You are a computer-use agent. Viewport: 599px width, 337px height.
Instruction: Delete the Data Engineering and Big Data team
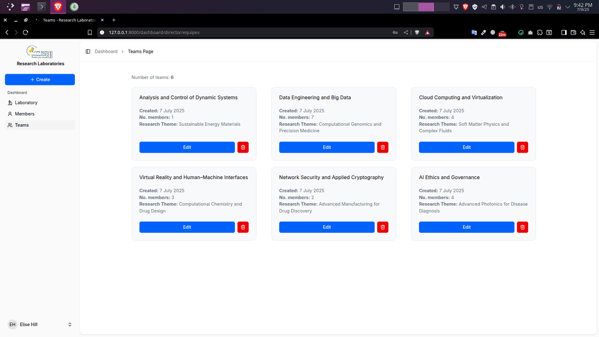pos(383,147)
